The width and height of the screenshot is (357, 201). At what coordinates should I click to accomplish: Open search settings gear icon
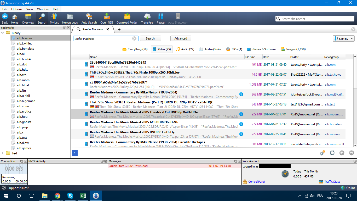click(322, 153)
